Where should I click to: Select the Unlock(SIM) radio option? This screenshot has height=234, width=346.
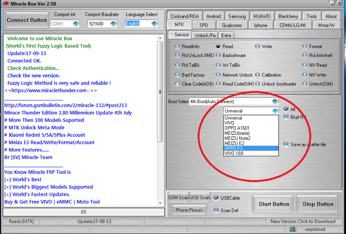[x=305, y=84]
